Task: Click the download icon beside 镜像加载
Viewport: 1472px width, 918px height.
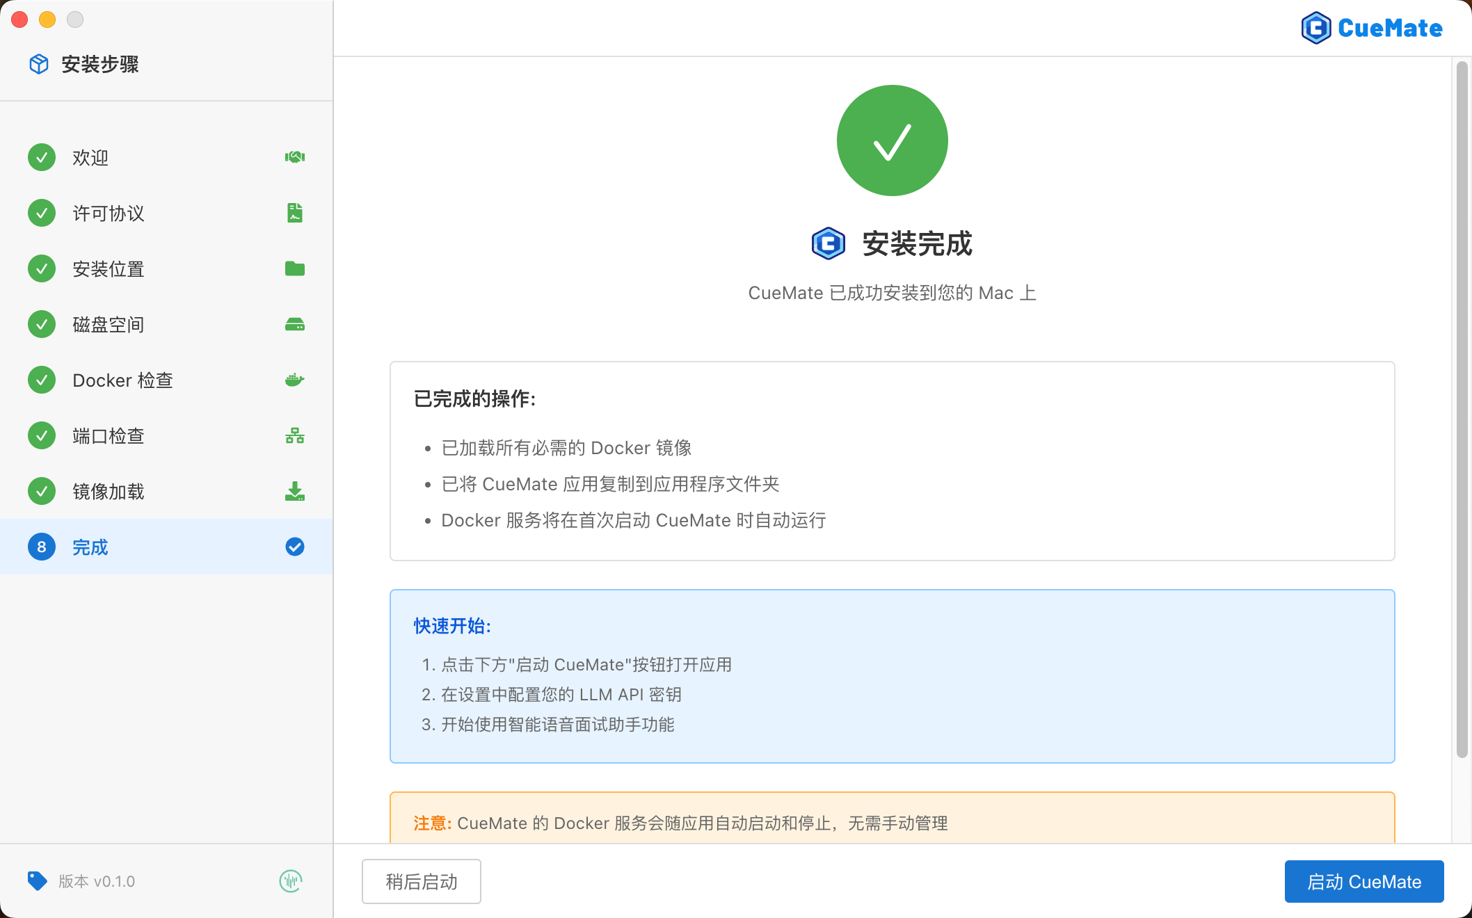Action: [294, 491]
